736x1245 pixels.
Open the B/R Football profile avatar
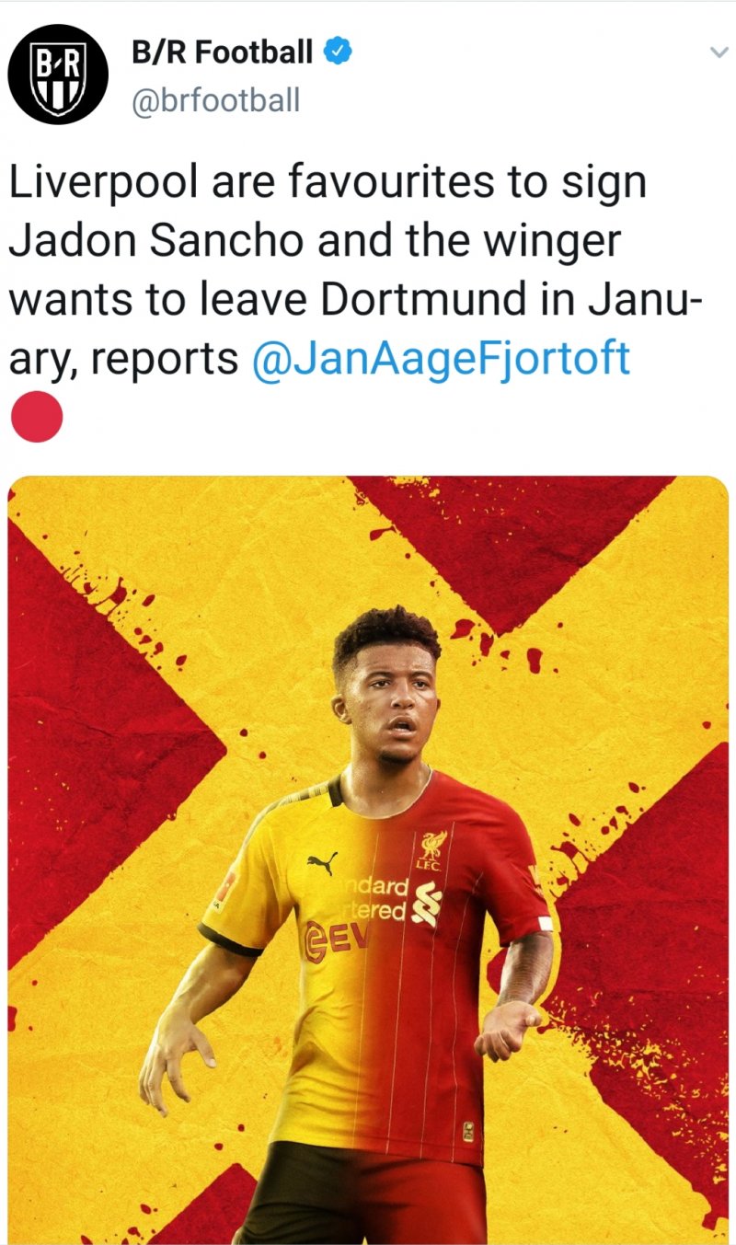point(58,74)
